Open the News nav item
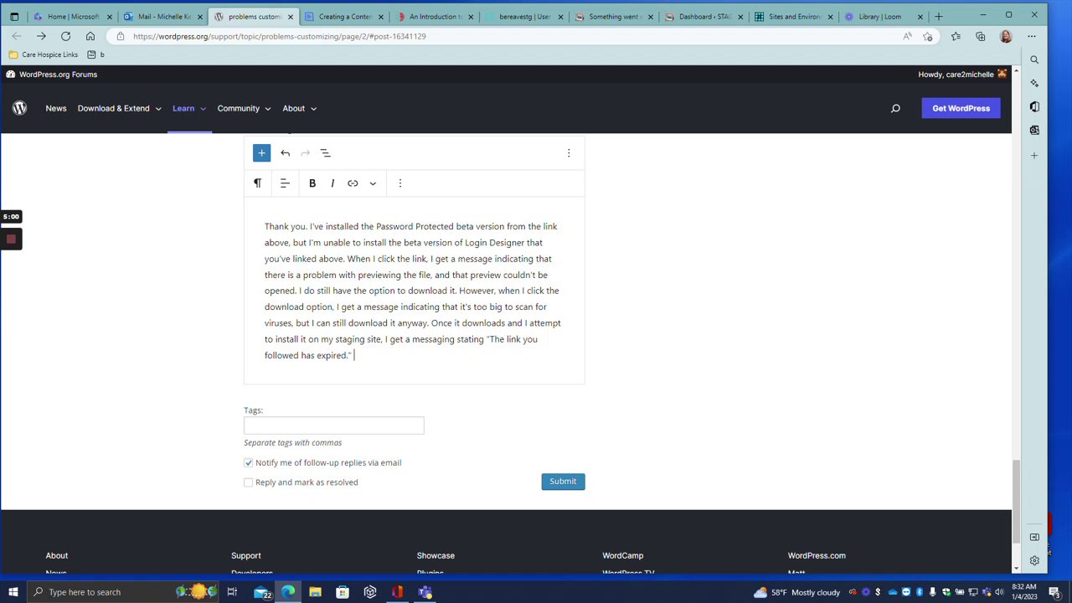This screenshot has height=603, width=1072. [x=56, y=108]
